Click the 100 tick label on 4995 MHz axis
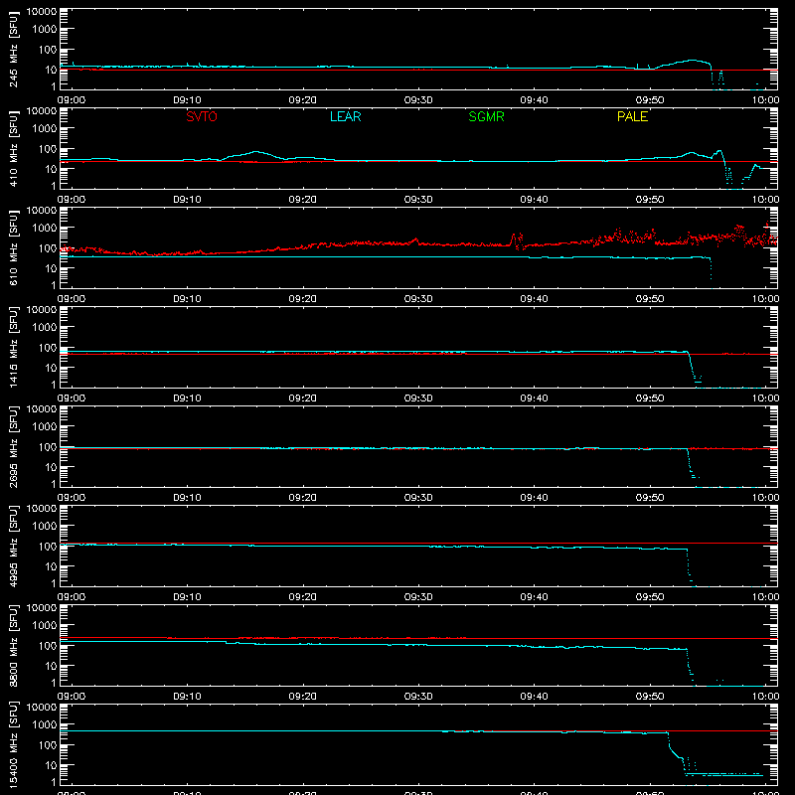This screenshot has width=795, height=795. click(x=48, y=547)
